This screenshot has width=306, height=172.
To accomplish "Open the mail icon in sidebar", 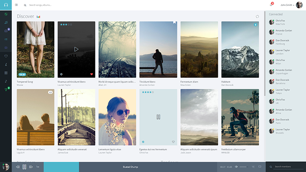I will [6, 31].
